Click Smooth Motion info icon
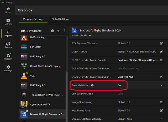168x122 pixels. pos(92,85)
